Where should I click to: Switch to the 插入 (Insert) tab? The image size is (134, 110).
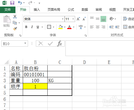(x=37, y=10)
